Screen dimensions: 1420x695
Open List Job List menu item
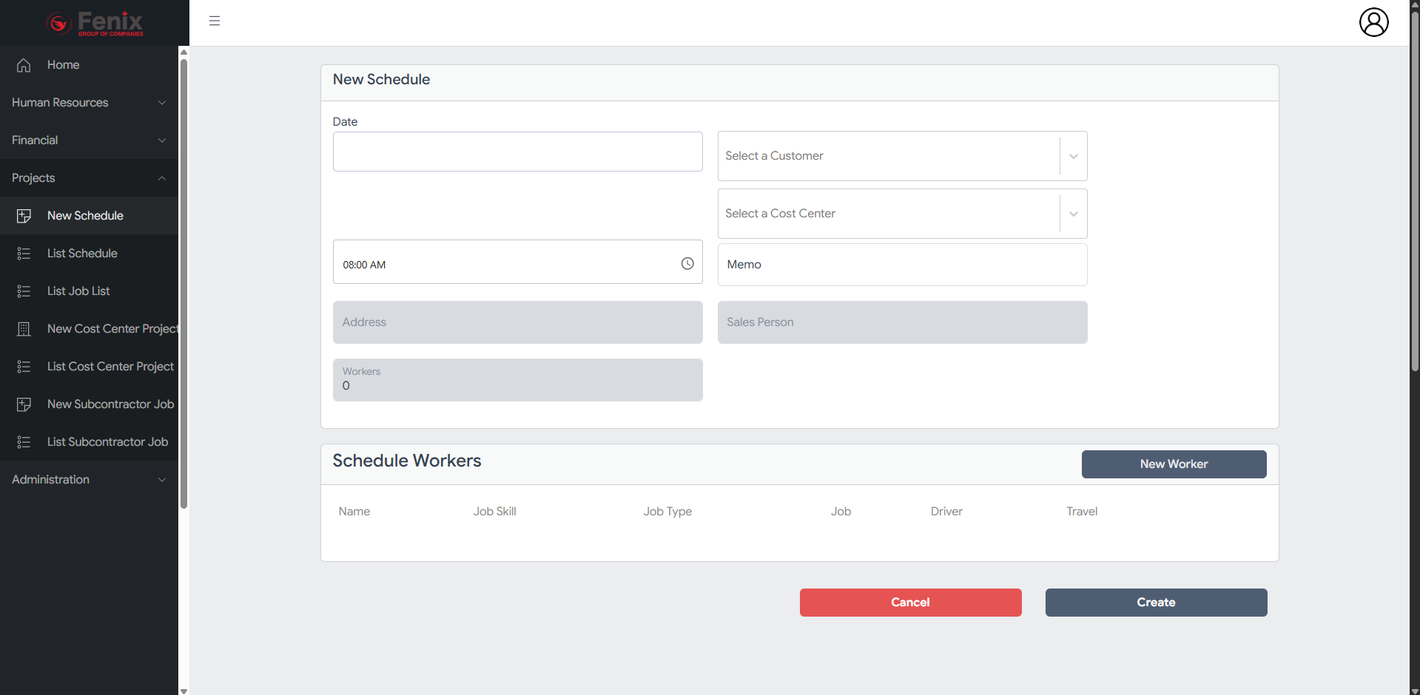tap(89, 291)
